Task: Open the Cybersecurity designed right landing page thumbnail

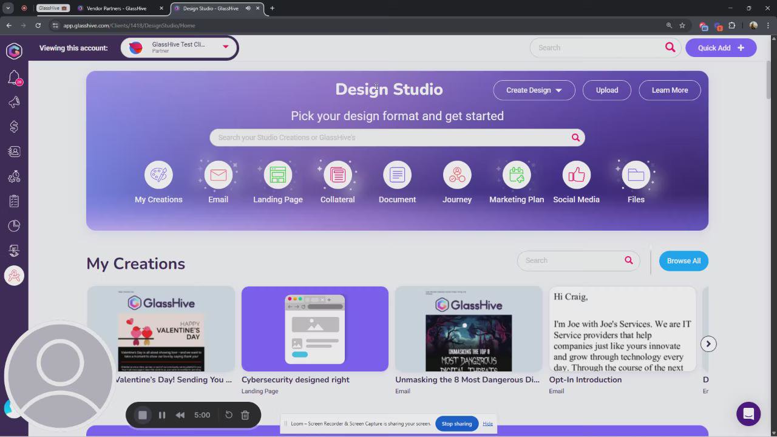Action: pos(315,329)
